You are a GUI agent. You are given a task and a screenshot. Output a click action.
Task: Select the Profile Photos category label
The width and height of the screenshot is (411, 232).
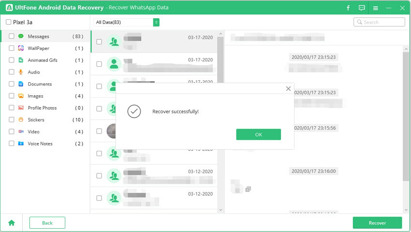click(x=42, y=108)
